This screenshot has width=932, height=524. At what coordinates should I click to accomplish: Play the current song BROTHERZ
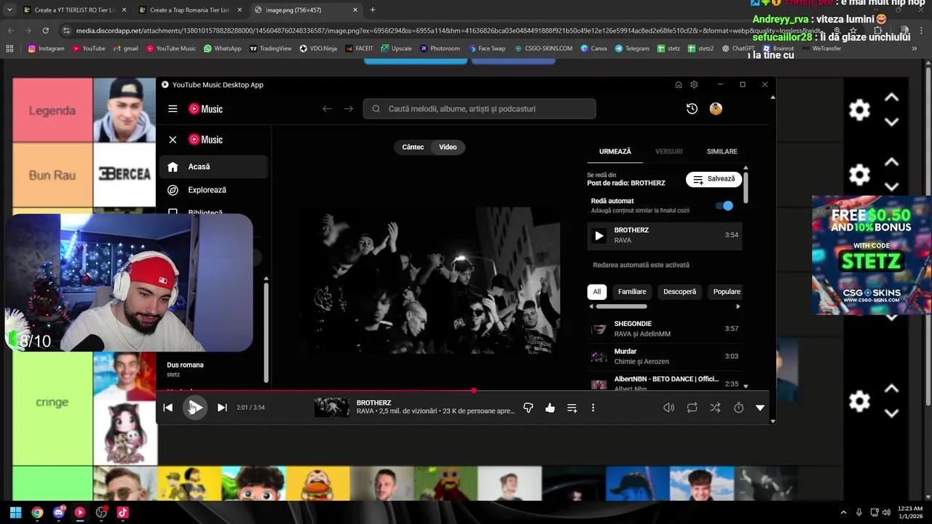[194, 408]
